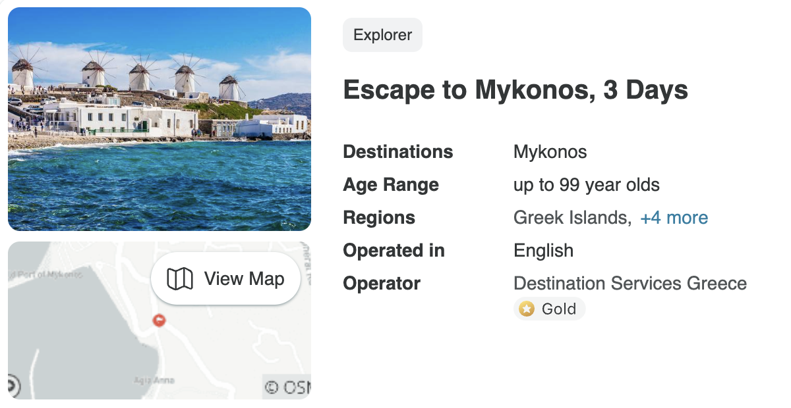The width and height of the screenshot is (791, 408).
Task: Click the © OSM attribution on the map
Action: 288,387
